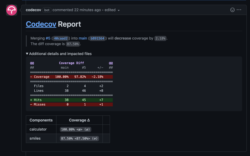Open the codecov author profile link
The width and height of the screenshot is (250, 156).
(34, 10)
